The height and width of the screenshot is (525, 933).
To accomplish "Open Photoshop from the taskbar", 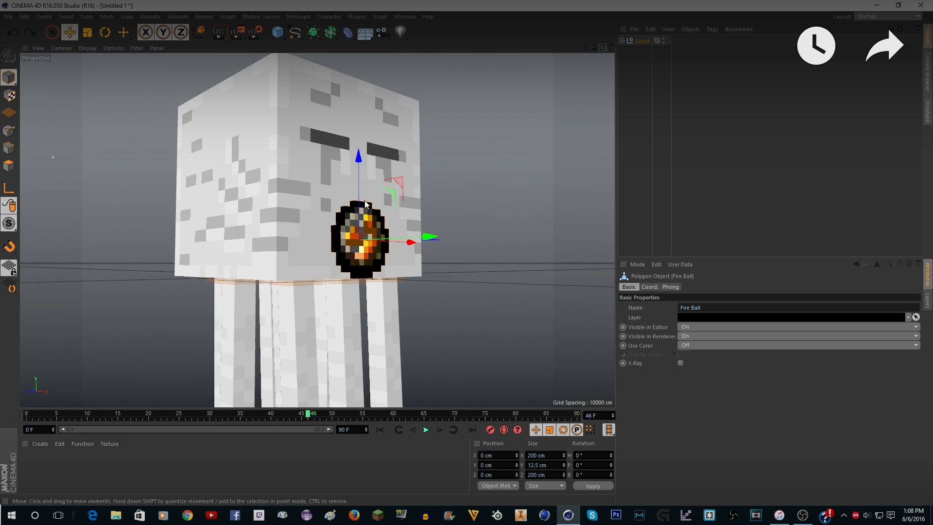I will (616, 515).
